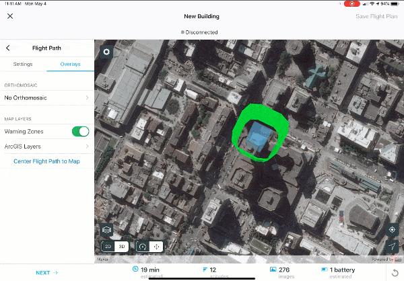This screenshot has height=281, width=404.
Task: Switch to the Settings tab
Action: (23, 64)
